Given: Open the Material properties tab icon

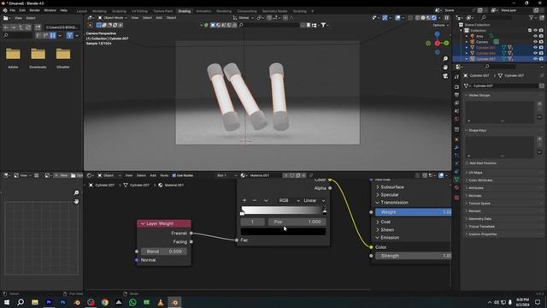Looking at the screenshot, I should [456, 188].
